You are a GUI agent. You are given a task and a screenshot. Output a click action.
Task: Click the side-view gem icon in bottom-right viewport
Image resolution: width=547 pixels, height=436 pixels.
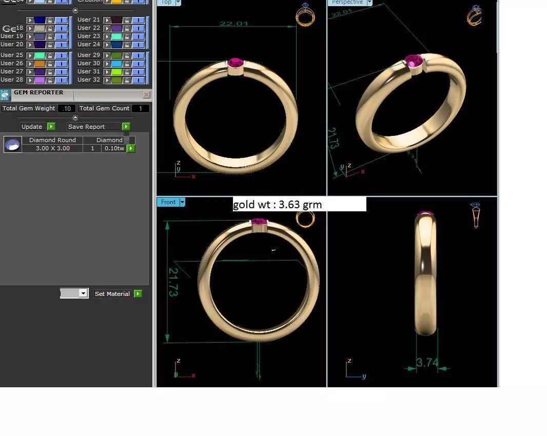pos(476,215)
